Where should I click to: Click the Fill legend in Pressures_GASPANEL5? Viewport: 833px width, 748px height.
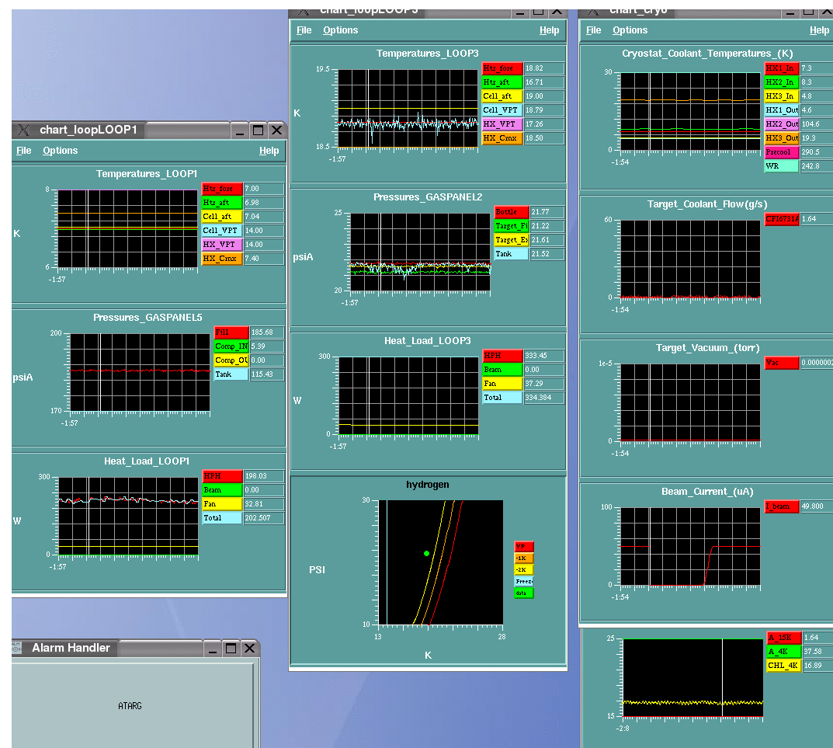(x=231, y=332)
